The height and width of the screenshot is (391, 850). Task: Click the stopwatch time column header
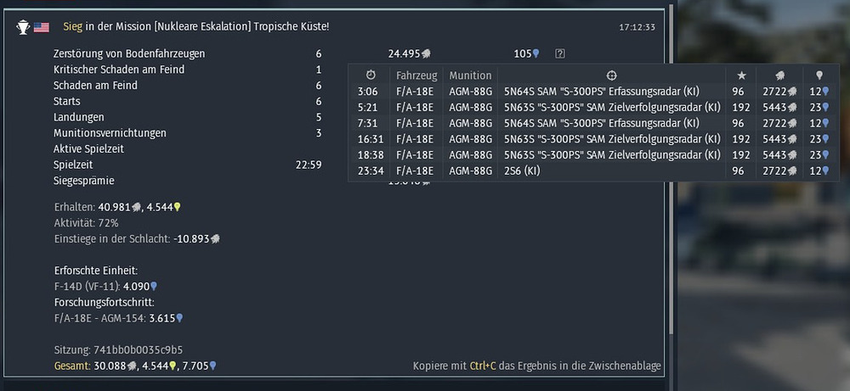(x=371, y=75)
